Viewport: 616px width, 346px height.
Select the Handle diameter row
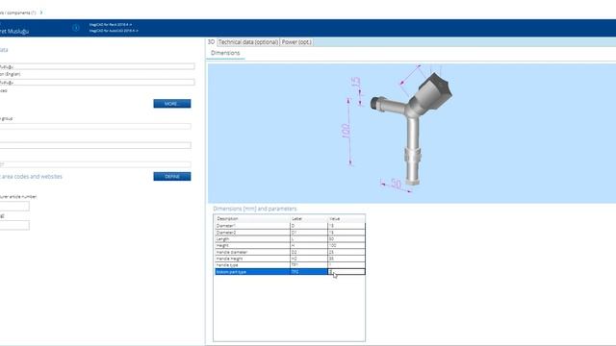point(290,252)
